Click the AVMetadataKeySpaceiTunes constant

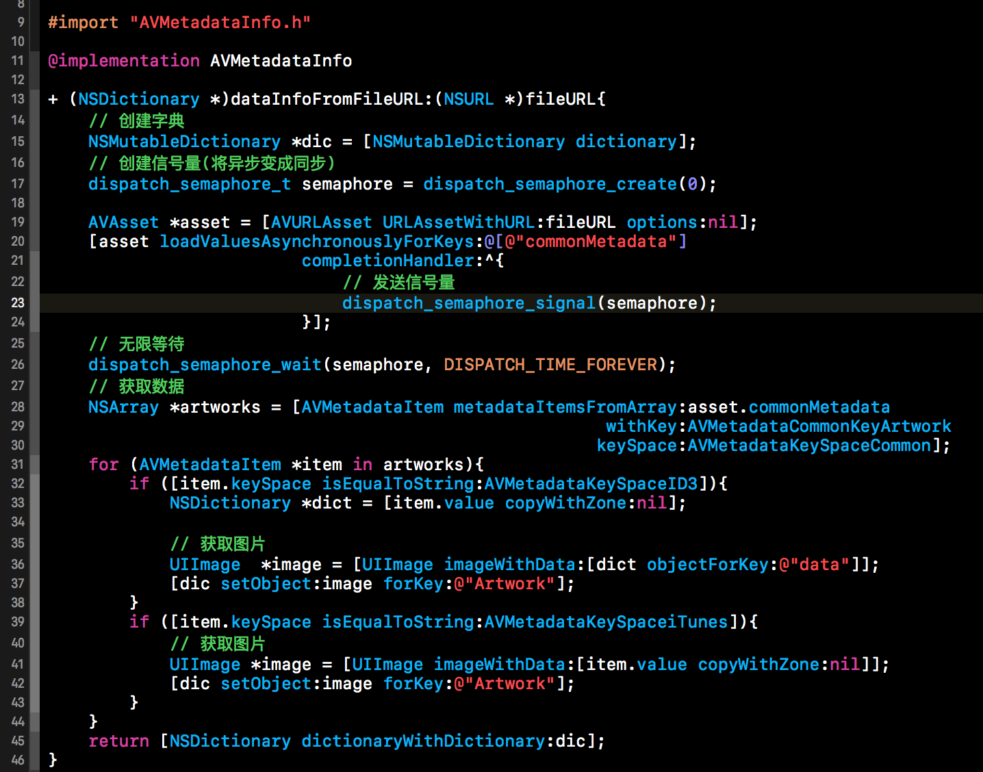pyautogui.click(x=606, y=622)
